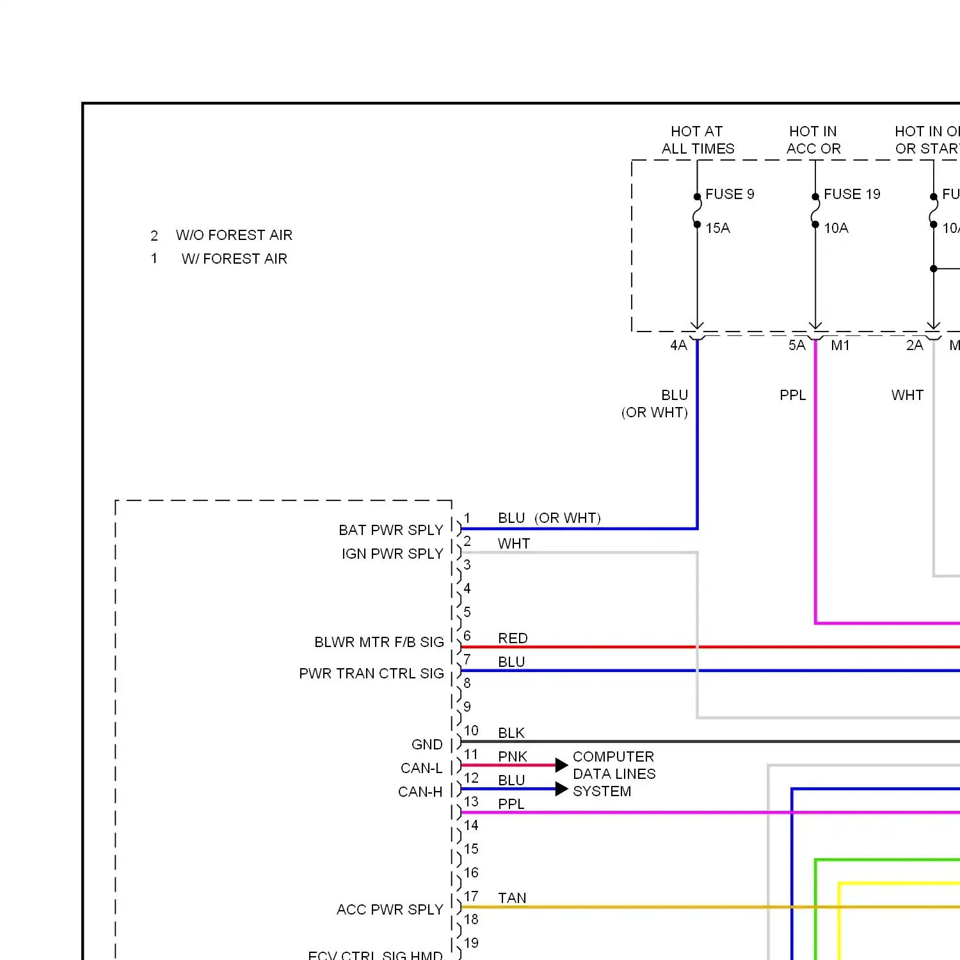Select the 'WHT' wire label below 2A
960x960 pixels.
(x=908, y=395)
